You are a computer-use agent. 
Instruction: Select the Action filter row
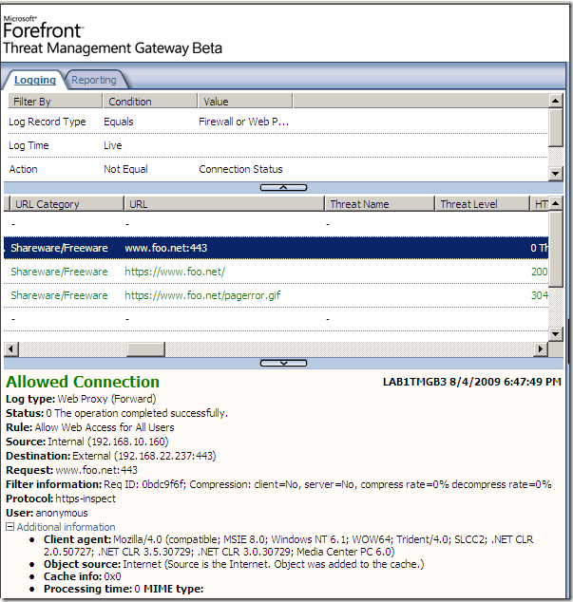[x=277, y=169]
